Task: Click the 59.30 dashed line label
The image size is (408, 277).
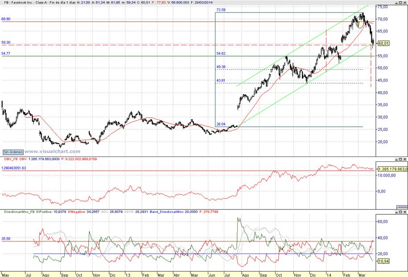Action: [x=6, y=42]
